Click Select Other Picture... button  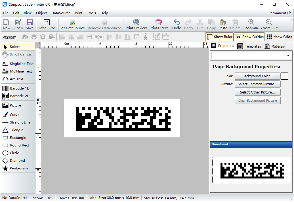click(258, 92)
